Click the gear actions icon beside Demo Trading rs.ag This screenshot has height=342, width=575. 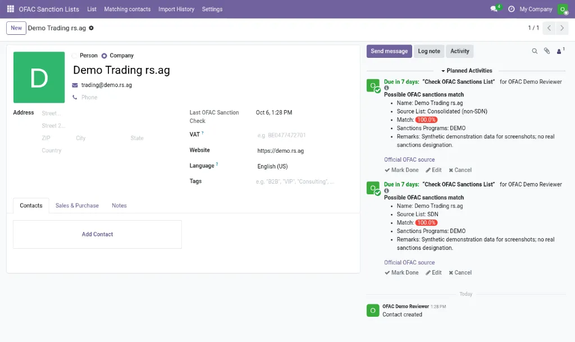point(92,28)
